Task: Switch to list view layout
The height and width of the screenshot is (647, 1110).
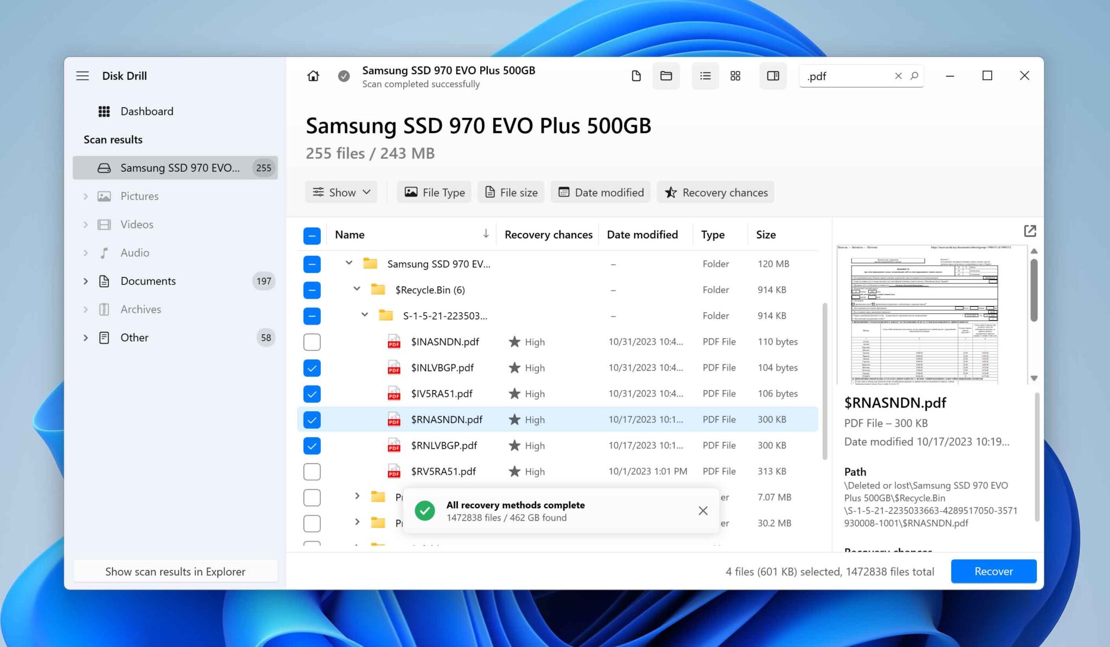Action: coord(705,76)
